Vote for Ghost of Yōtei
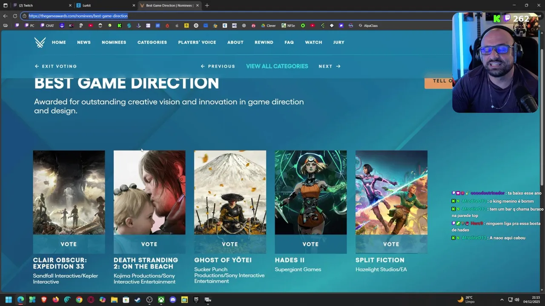Image resolution: width=545 pixels, height=306 pixels. (230, 244)
